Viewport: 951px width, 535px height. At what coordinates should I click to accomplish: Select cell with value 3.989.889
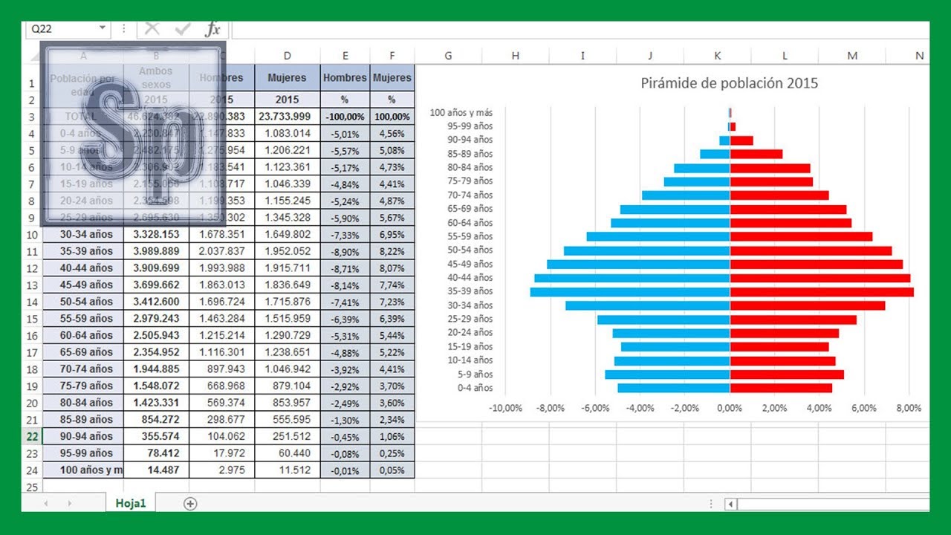point(156,251)
